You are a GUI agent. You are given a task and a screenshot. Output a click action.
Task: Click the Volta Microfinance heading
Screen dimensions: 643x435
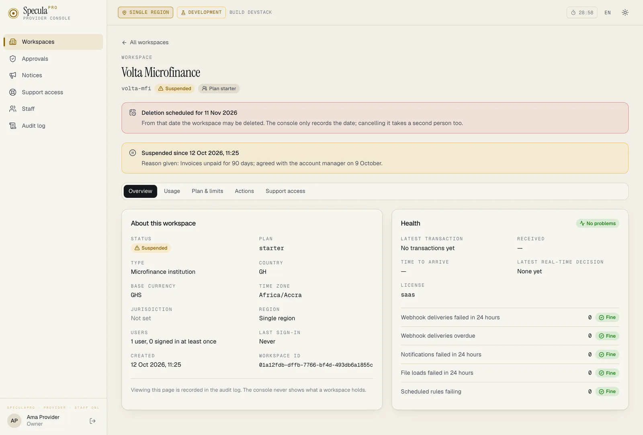point(161,72)
